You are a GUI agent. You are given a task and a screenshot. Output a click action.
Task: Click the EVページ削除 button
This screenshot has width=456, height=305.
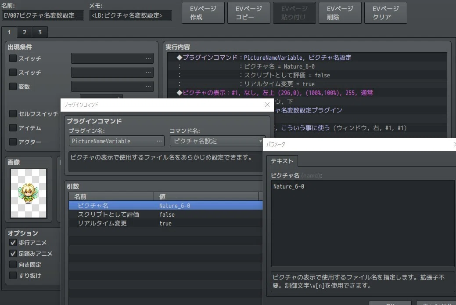tap(340, 13)
